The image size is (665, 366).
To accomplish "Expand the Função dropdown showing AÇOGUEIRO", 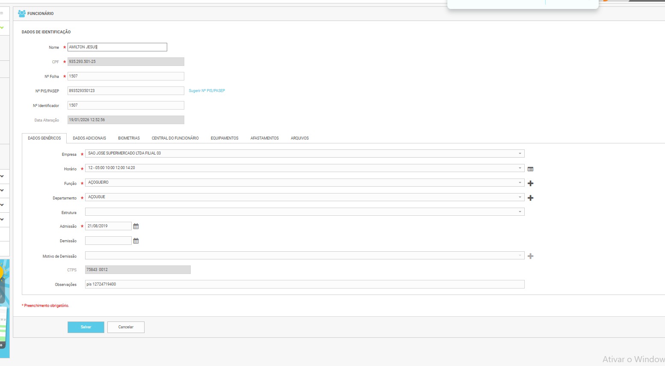I will click(x=520, y=182).
